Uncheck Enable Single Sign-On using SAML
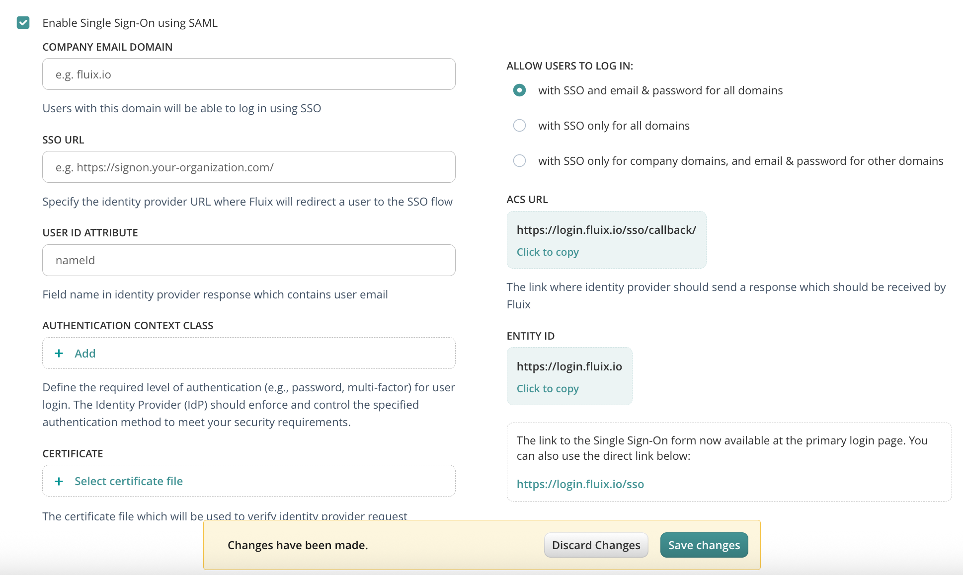Screen dimensions: 963x575 pyautogui.click(x=23, y=23)
